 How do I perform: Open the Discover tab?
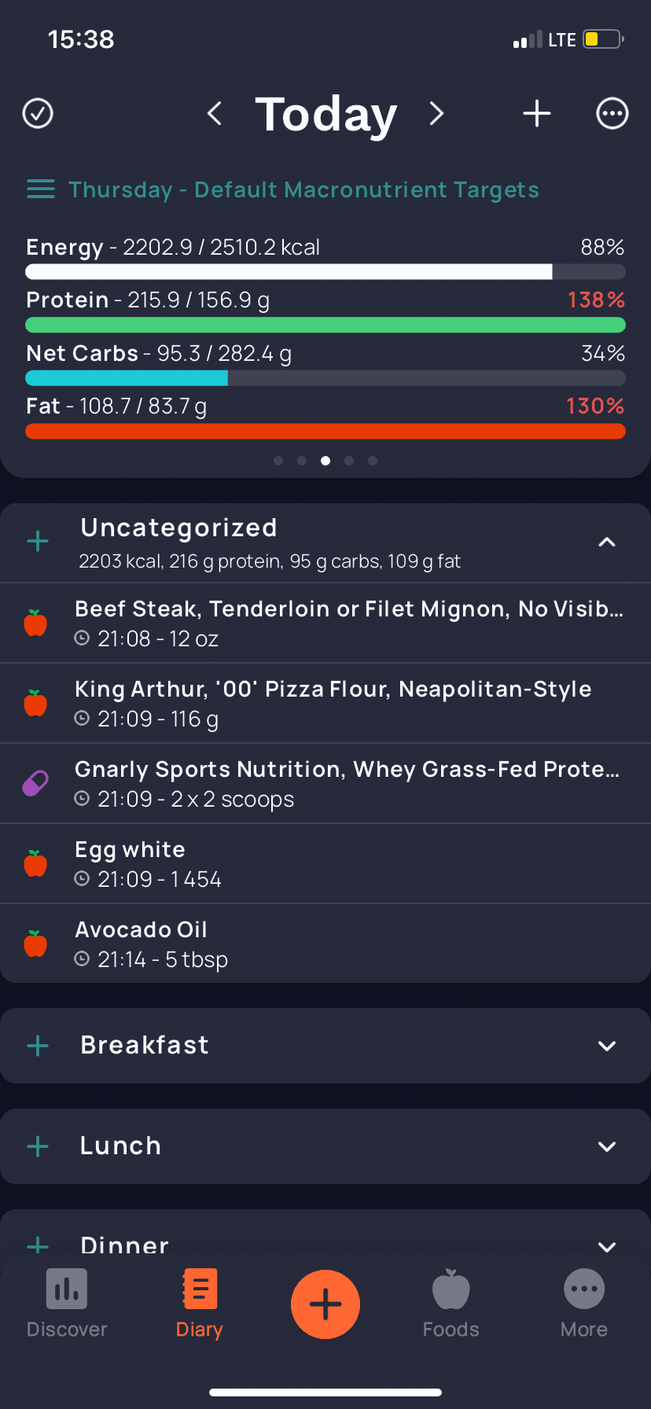(x=67, y=1304)
